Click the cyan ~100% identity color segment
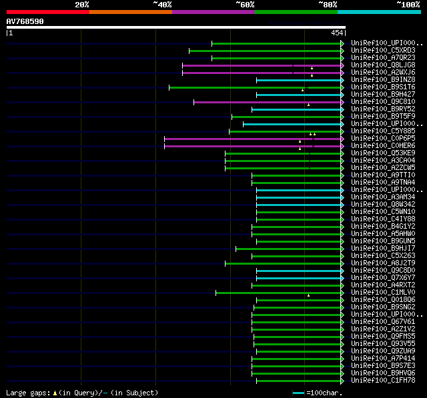The image size is (427, 398). [x=380, y=12]
